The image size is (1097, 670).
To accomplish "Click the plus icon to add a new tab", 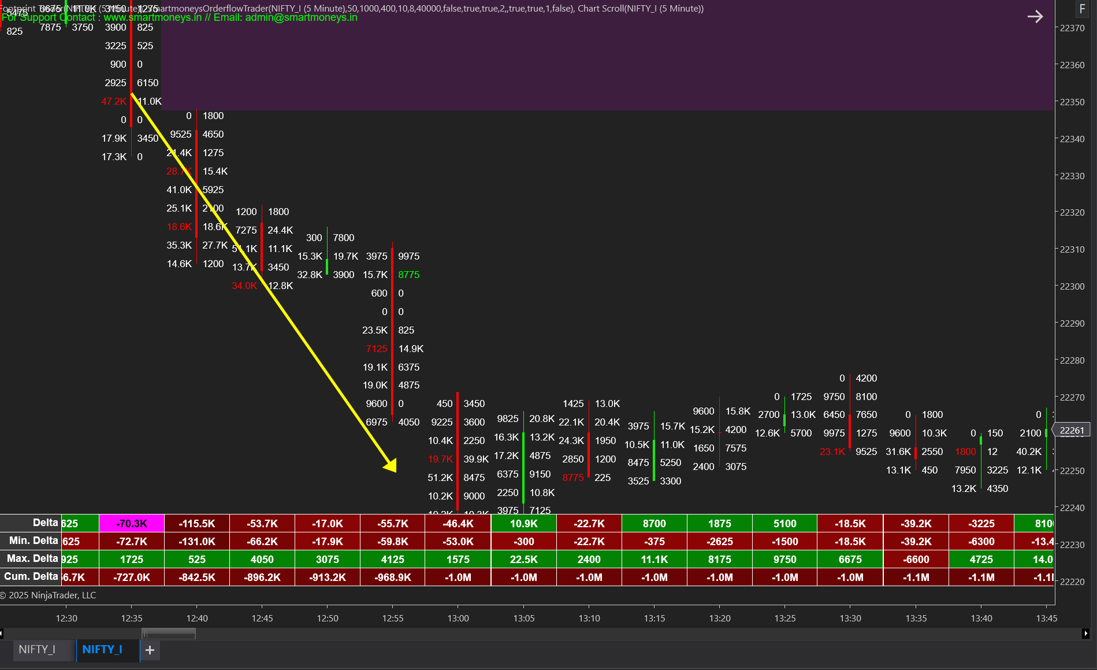I will click(x=150, y=650).
